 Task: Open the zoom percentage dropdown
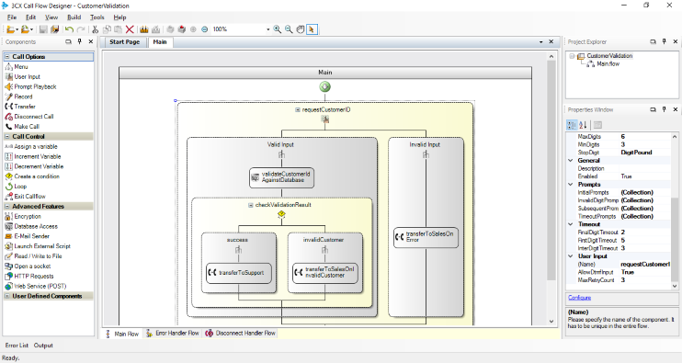click(268, 29)
